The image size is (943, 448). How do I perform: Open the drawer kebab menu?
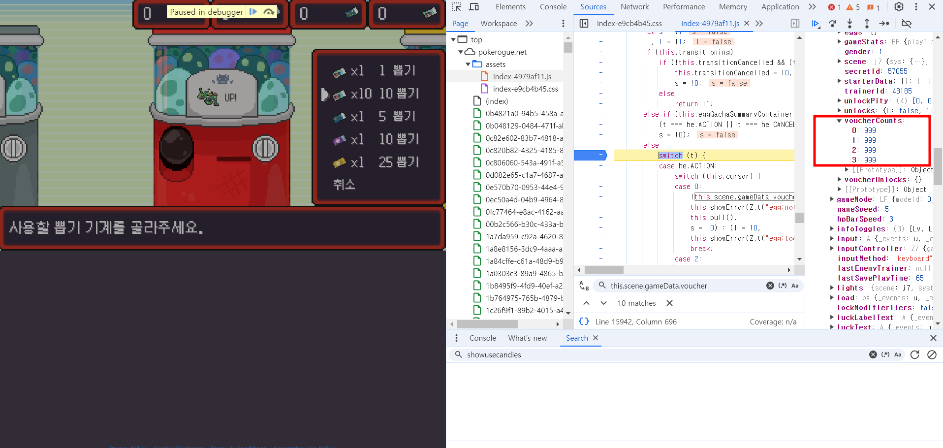pos(456,338)
